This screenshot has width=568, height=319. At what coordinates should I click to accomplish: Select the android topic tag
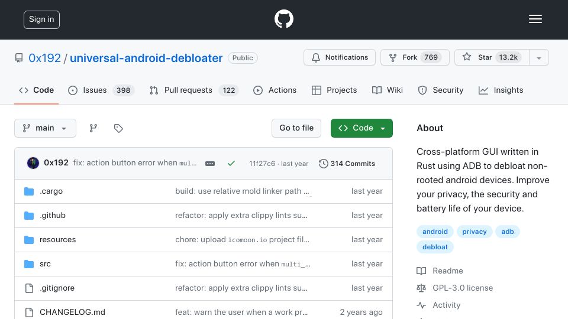click(435, 232)
